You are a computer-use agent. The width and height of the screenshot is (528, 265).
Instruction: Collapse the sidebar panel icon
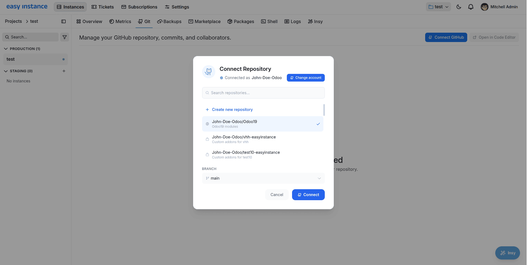64,21
